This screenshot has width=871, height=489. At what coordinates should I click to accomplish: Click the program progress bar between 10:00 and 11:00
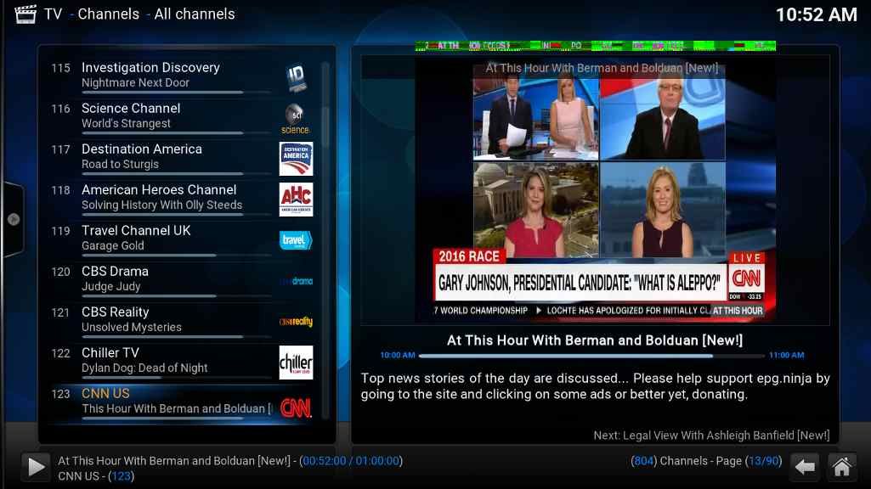(591, 356)
